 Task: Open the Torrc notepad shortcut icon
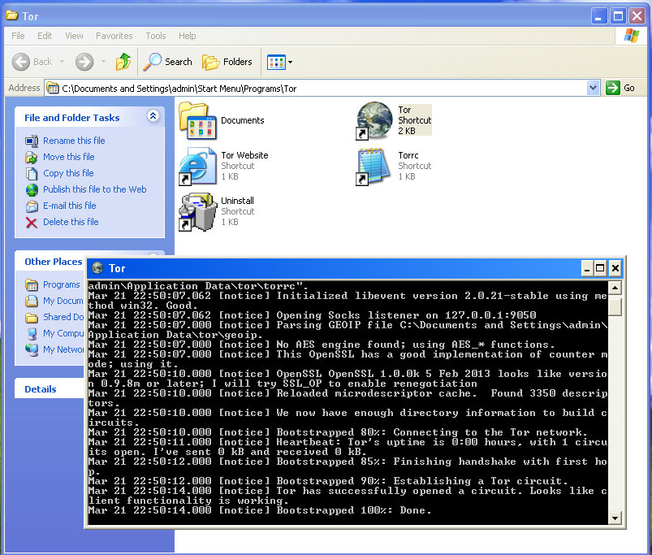(373, 166)
